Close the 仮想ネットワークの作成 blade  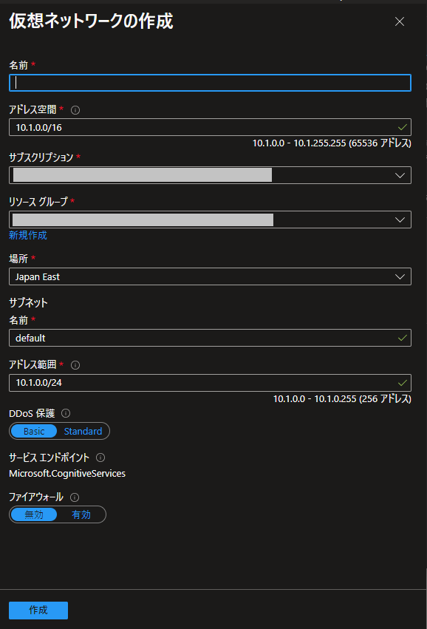click(x=400, y=21)
